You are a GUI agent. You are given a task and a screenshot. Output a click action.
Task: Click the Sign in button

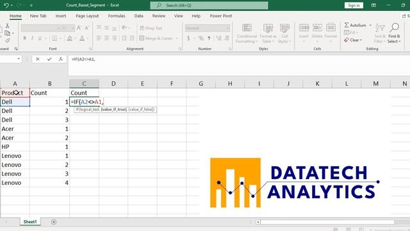click(354, 5)
